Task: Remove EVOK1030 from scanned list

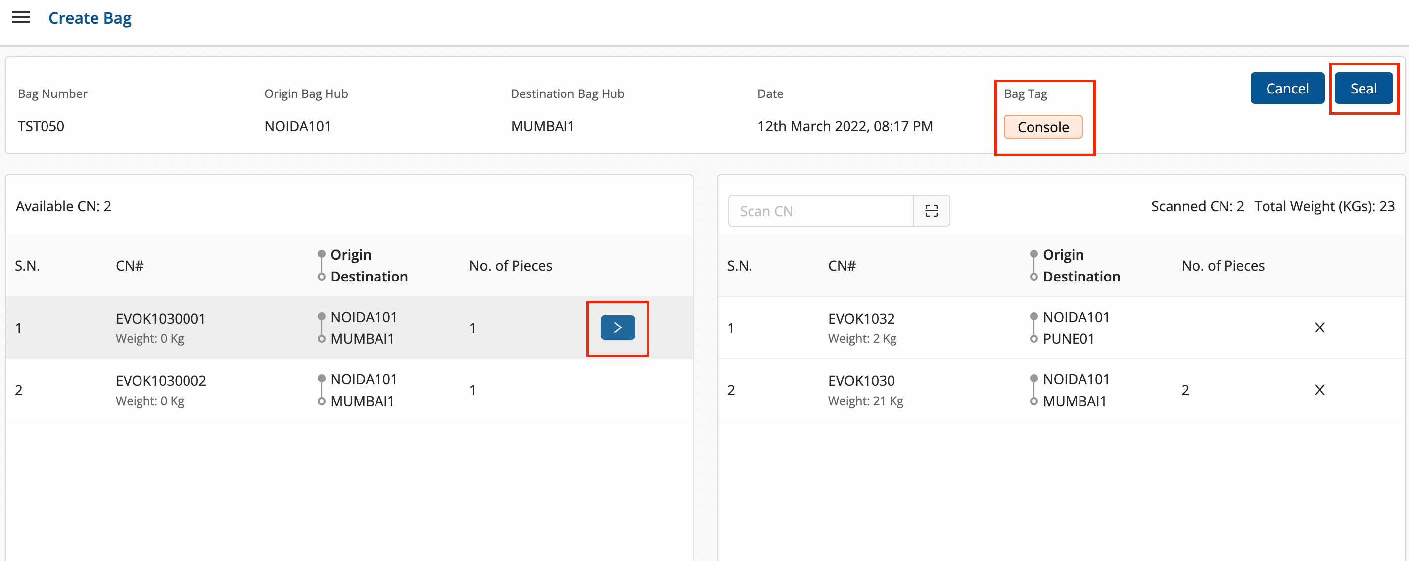Action: (1319, 390)
